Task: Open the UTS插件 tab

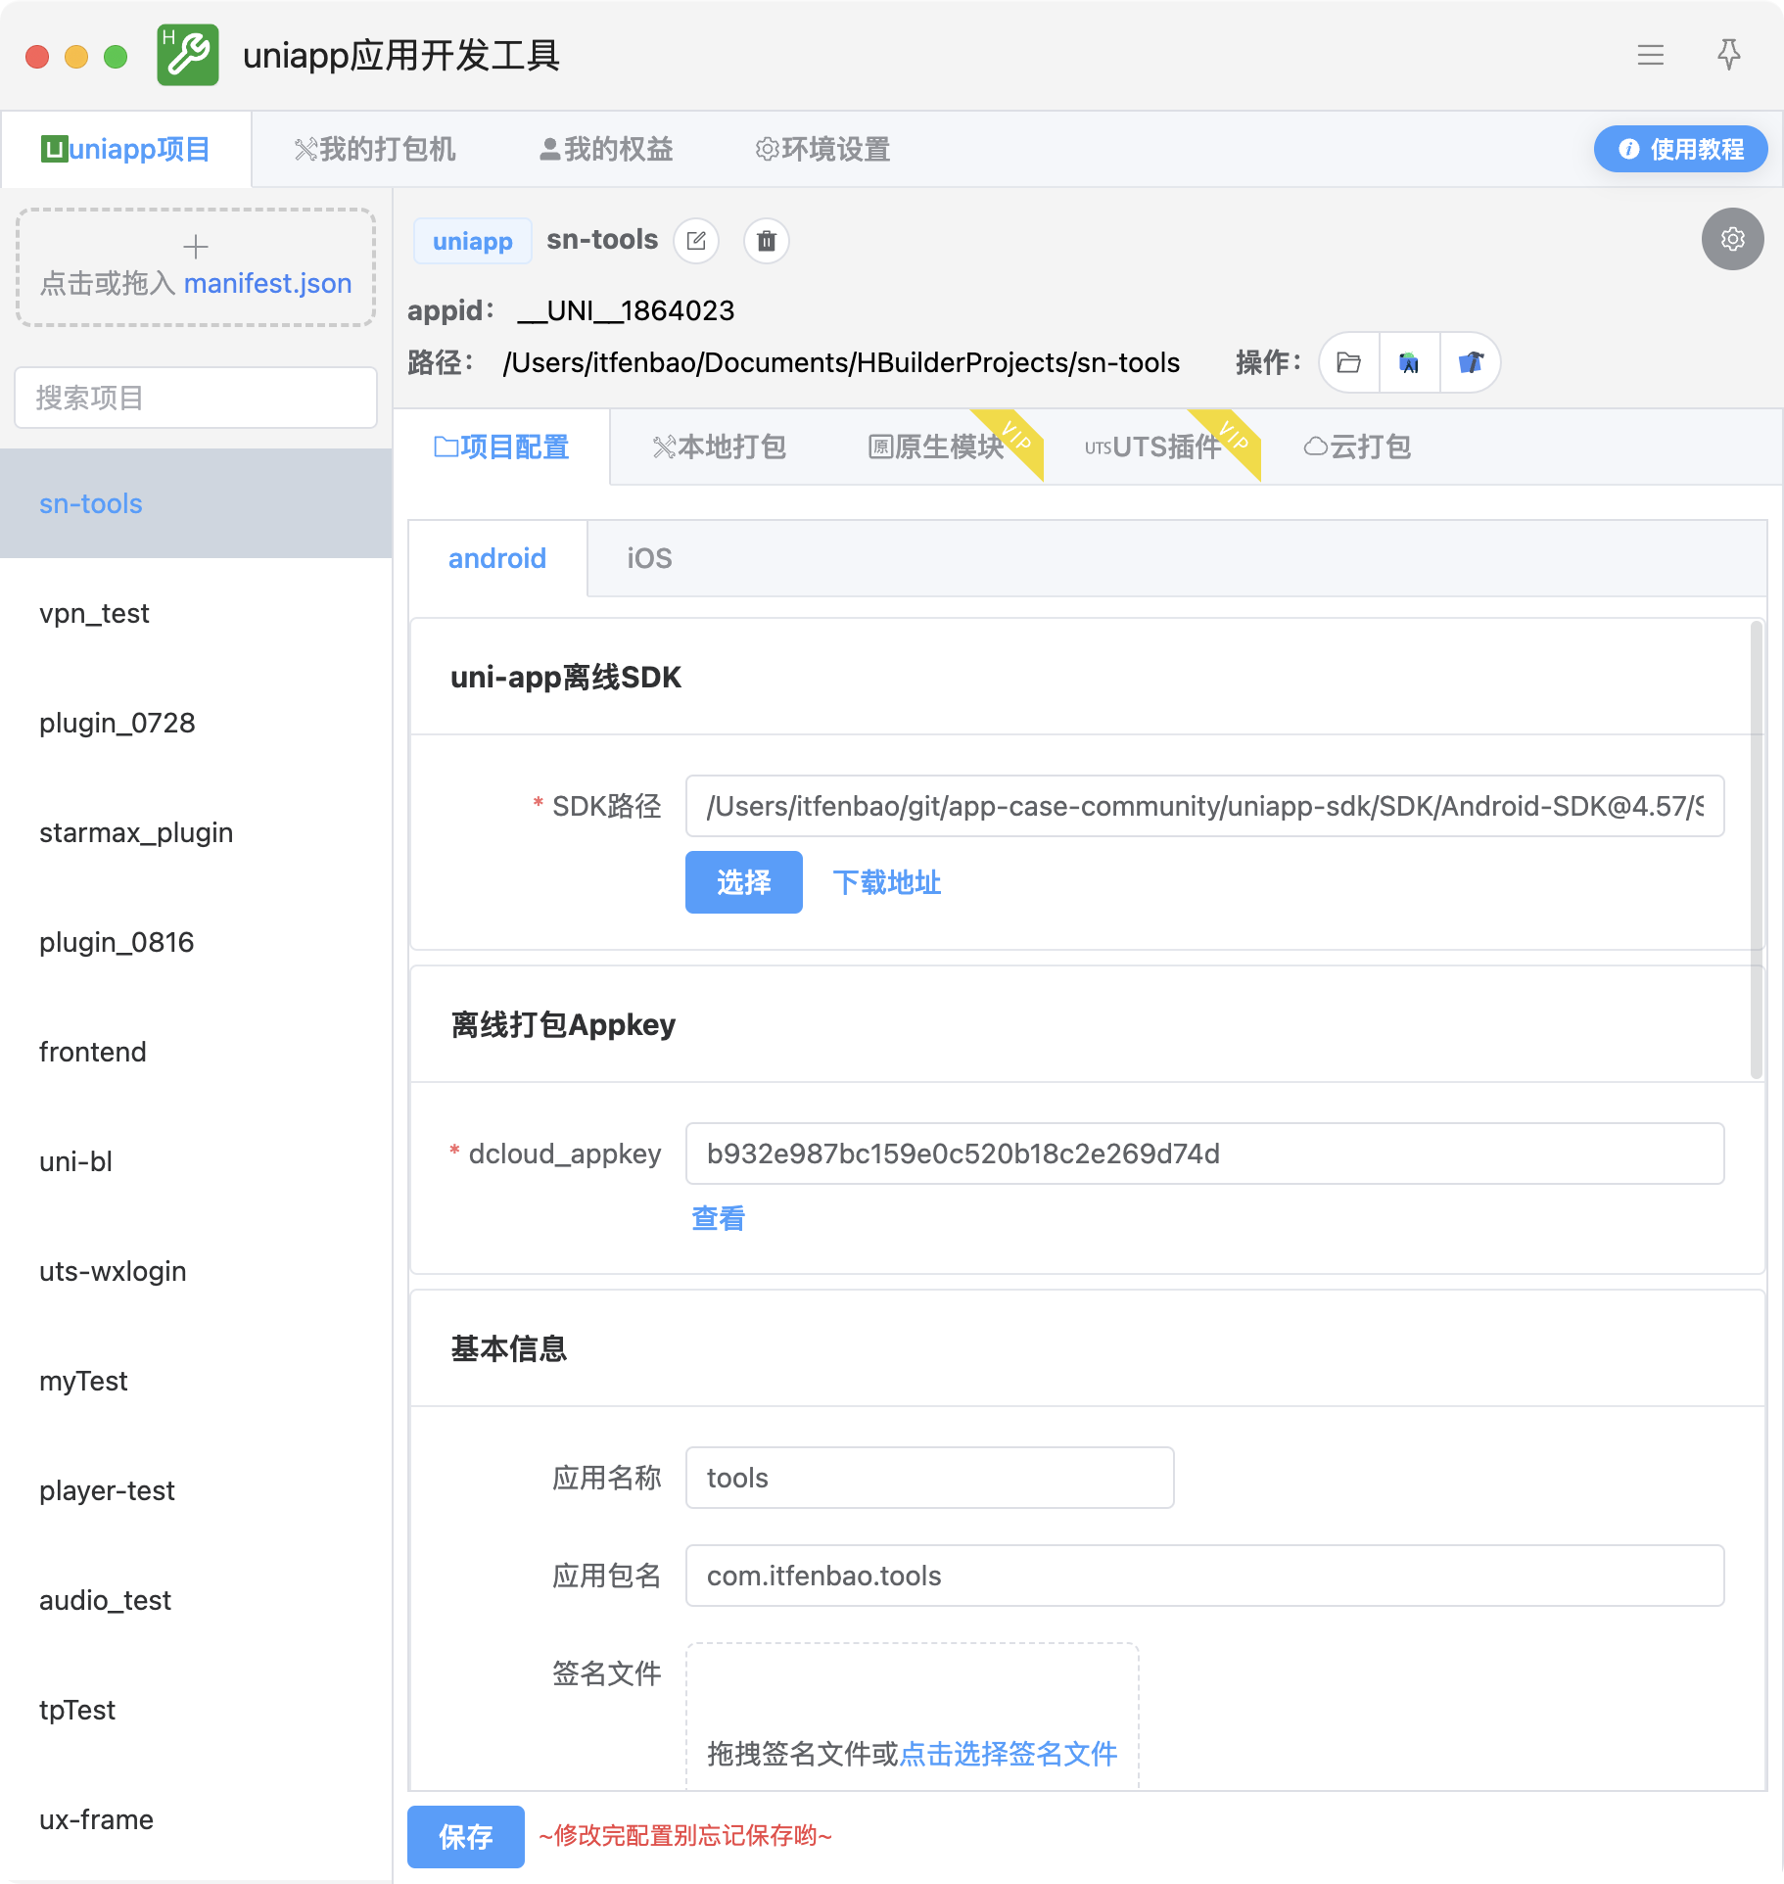Action: [x=1153, y=447]
